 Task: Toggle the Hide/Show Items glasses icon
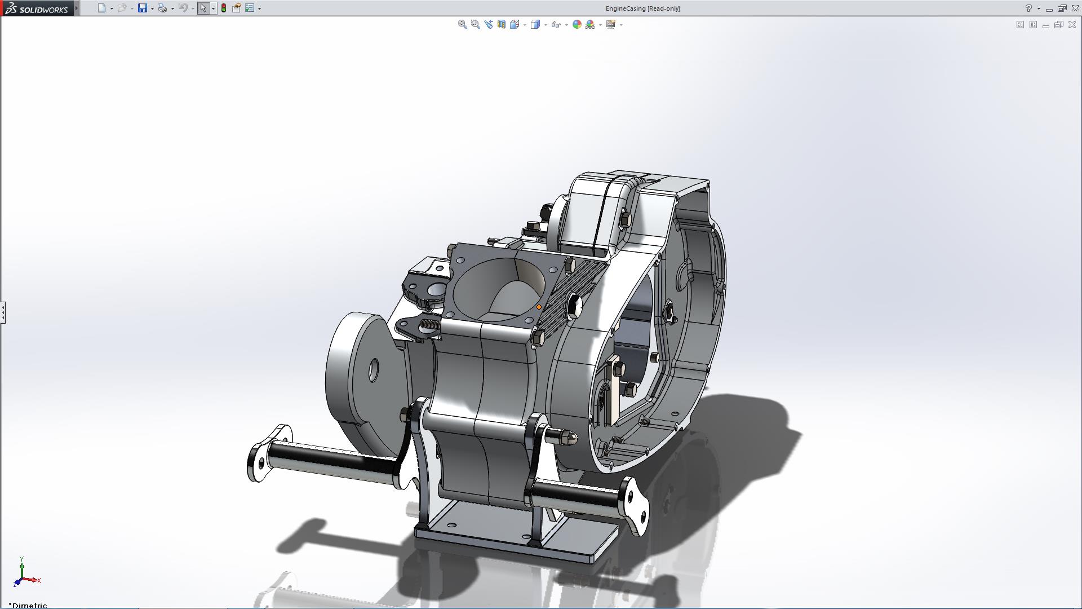coord(556,24)
